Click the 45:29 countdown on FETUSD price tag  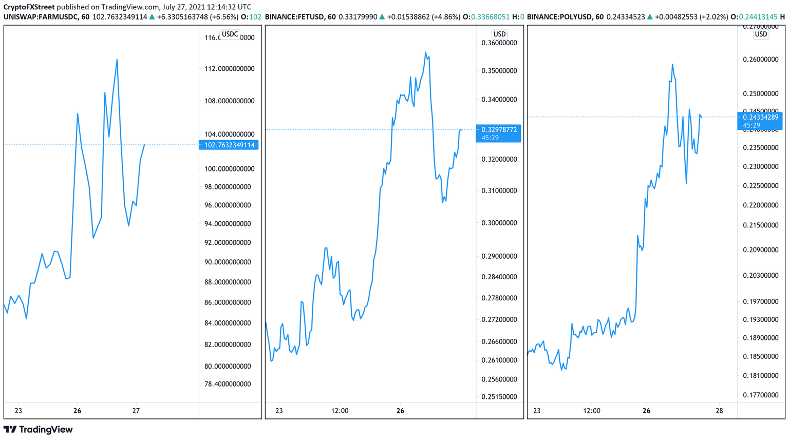(489, 138)
